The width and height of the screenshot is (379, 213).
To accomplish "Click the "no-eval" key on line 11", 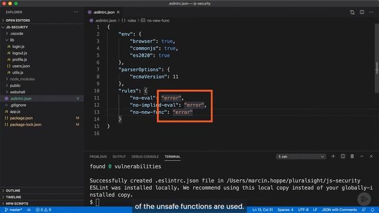I will [x=143, y=98].
